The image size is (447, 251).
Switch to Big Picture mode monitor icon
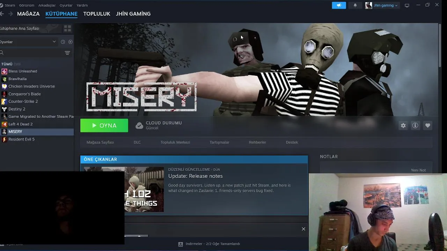click(407, 5)
